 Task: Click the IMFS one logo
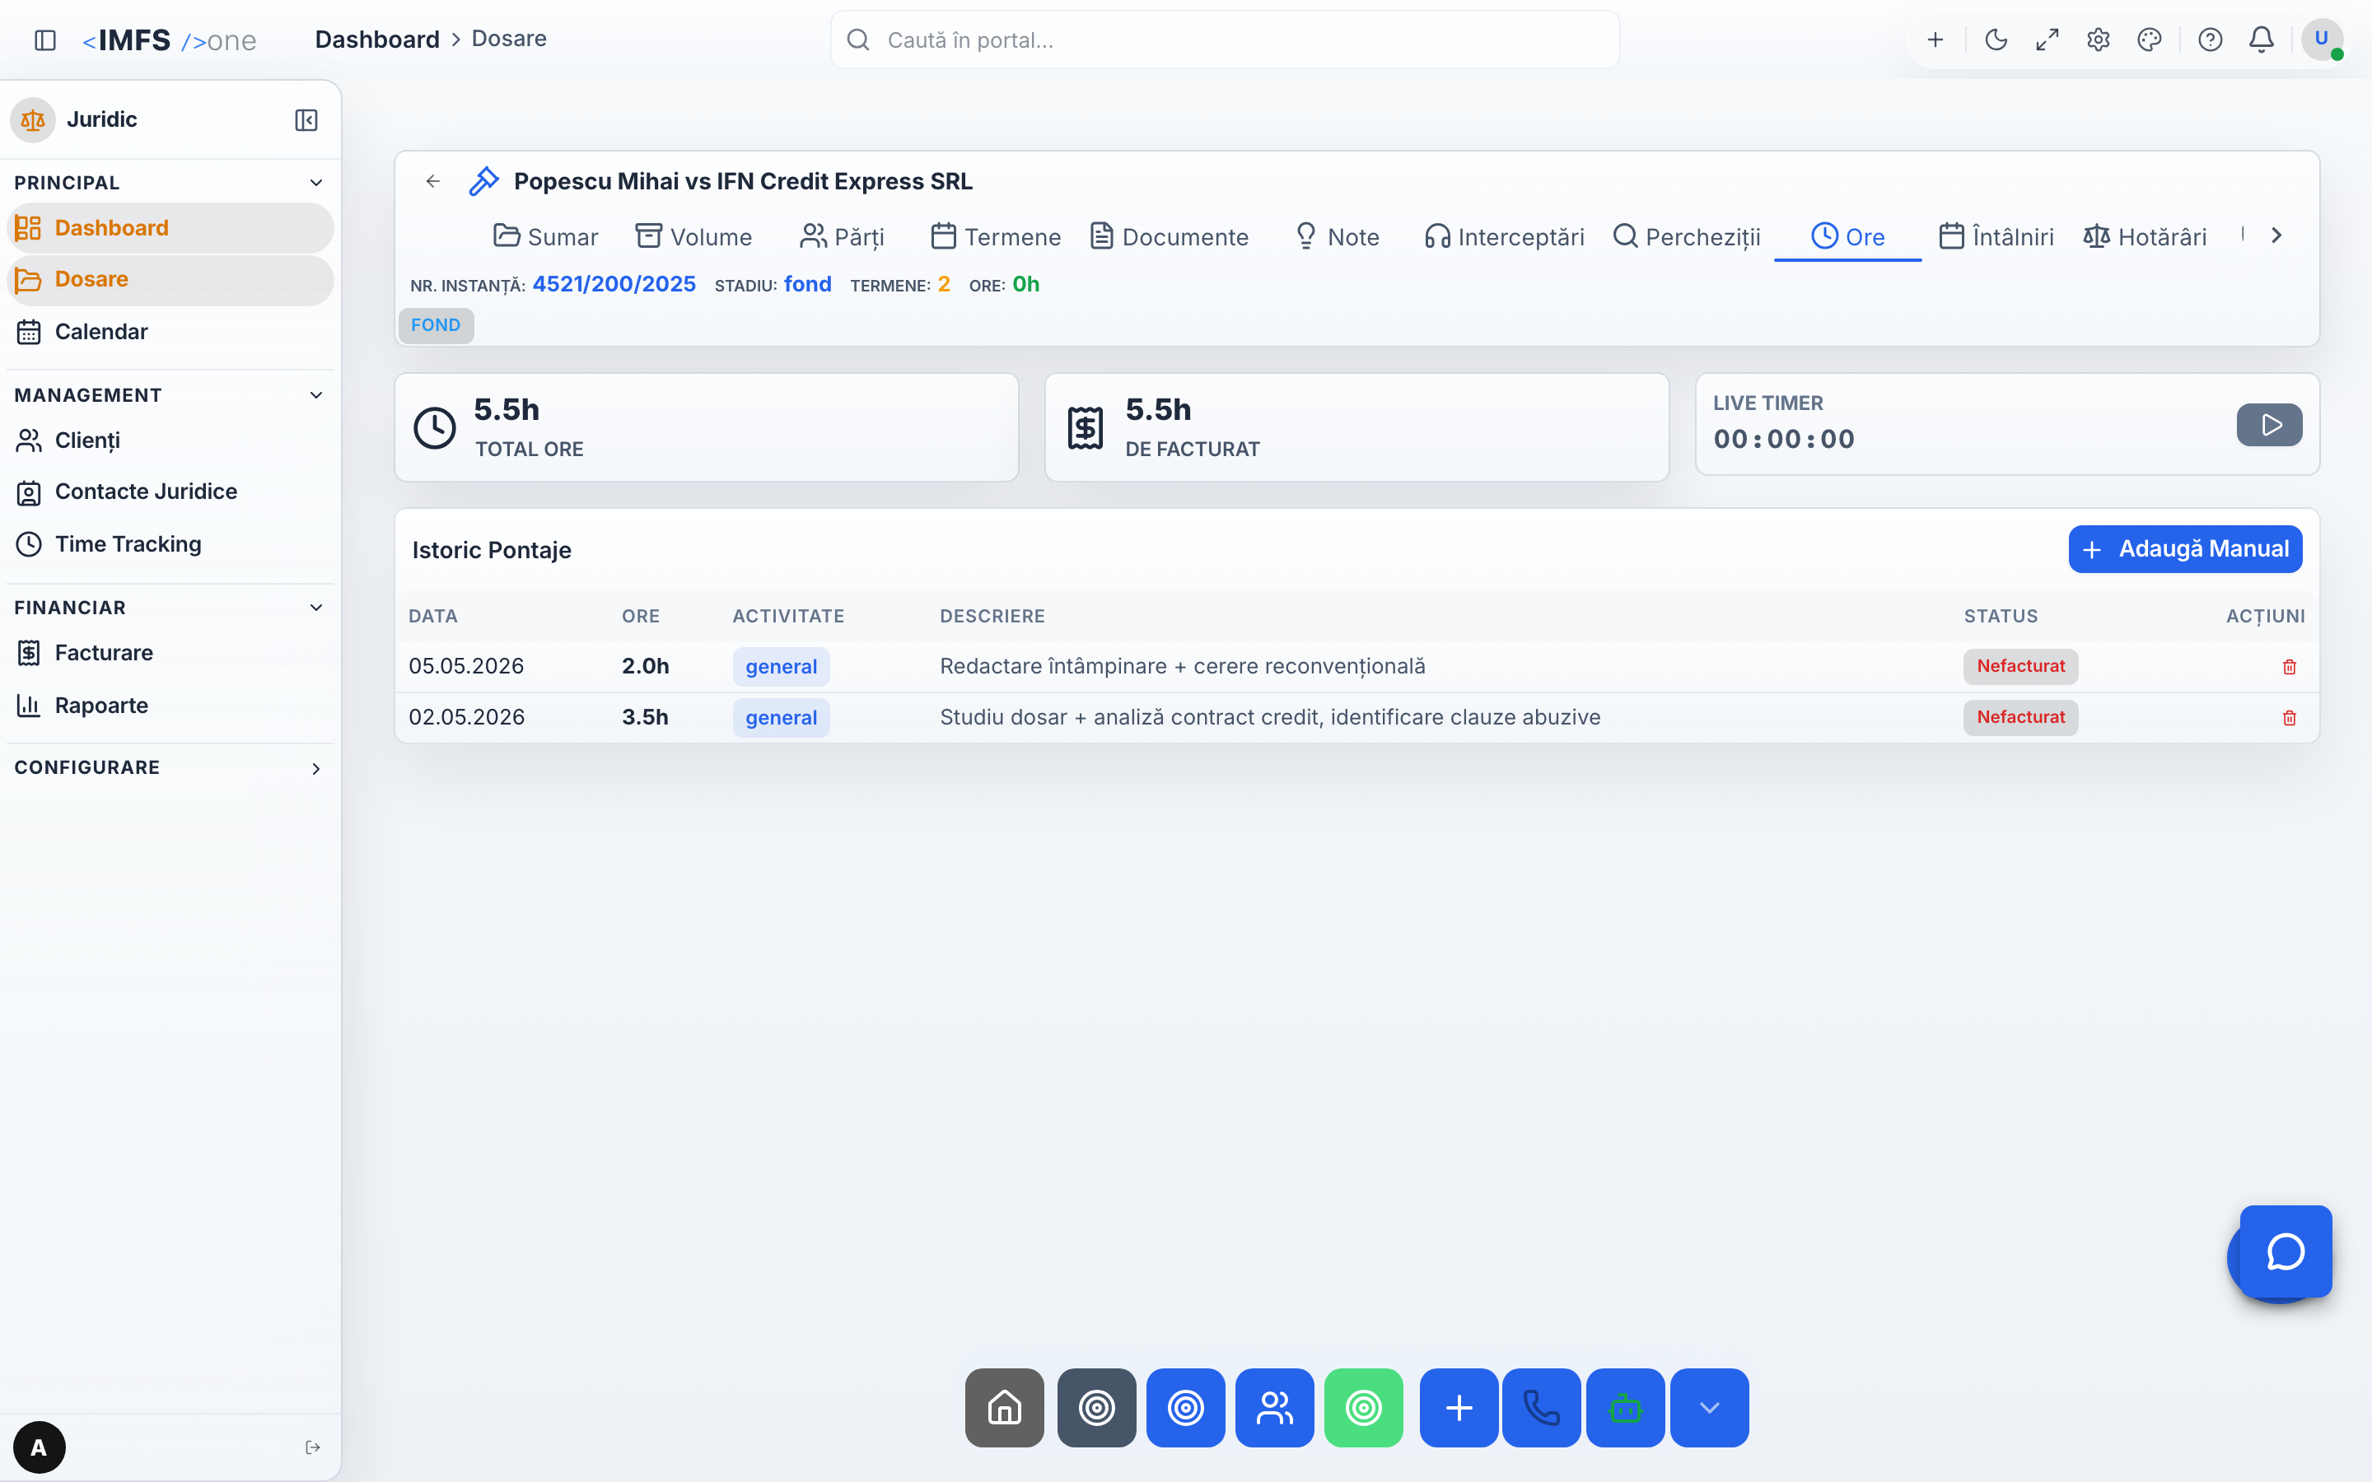[170, 40]
